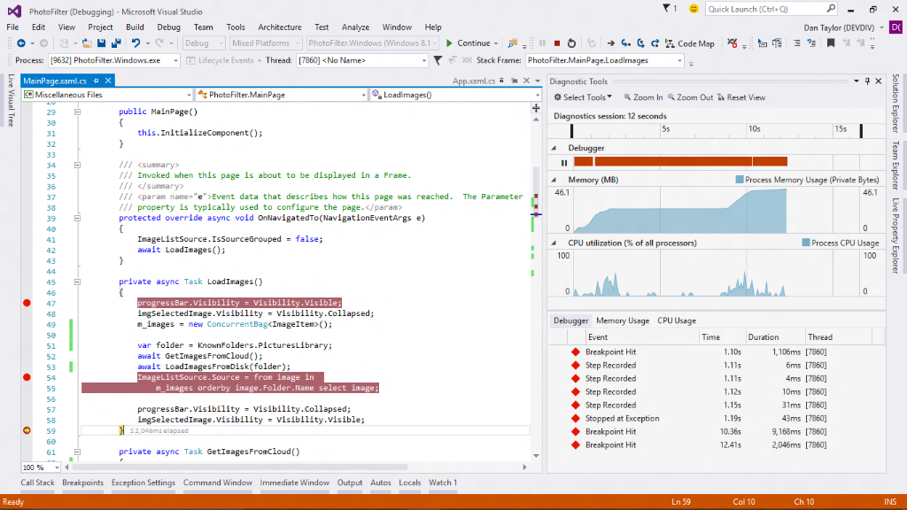Click the bookmark icon in toolbar

point(831,43)
